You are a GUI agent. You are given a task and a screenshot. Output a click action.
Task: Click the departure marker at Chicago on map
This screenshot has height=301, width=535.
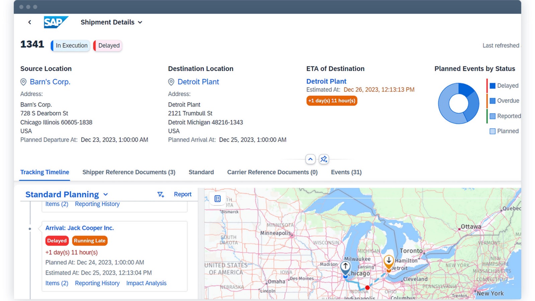click(345, 268)
